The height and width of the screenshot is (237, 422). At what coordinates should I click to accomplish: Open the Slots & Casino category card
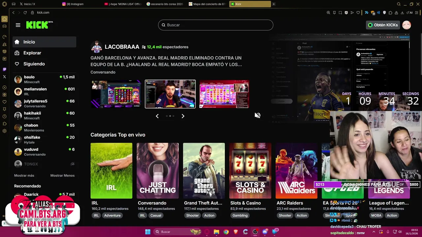(250, 171)
